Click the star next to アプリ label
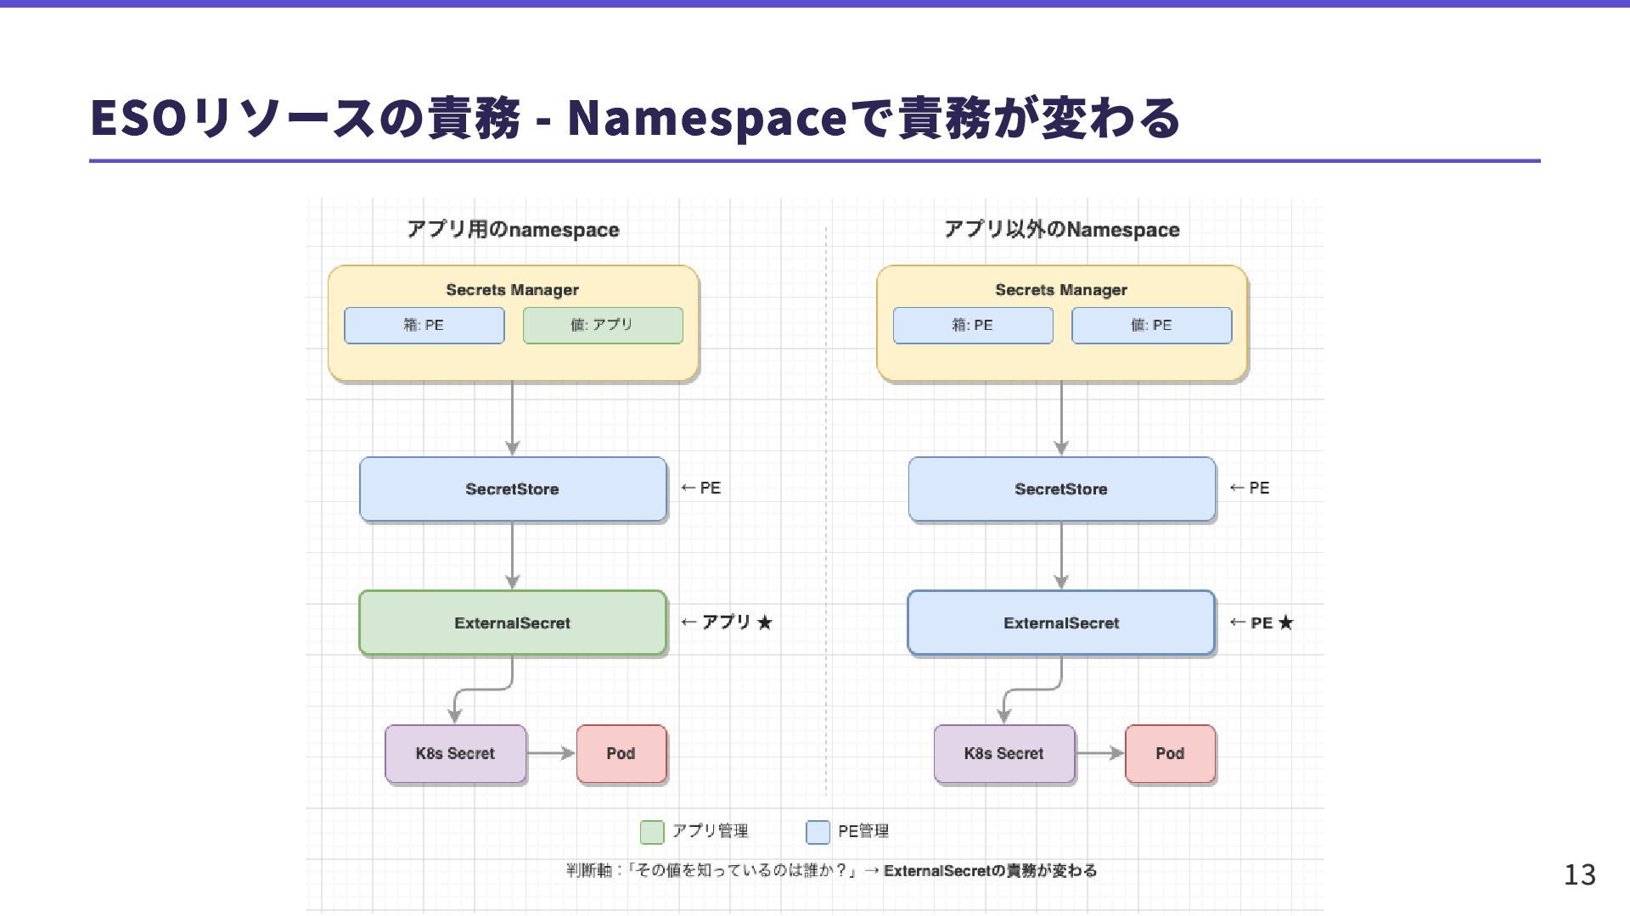 pos(765,623)
